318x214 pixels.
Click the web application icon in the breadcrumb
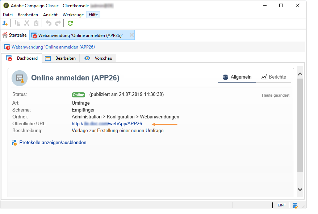7,47
